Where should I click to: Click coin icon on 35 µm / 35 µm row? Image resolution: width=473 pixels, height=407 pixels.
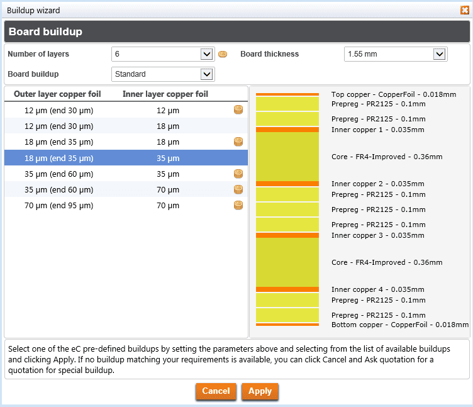point(238,174)
